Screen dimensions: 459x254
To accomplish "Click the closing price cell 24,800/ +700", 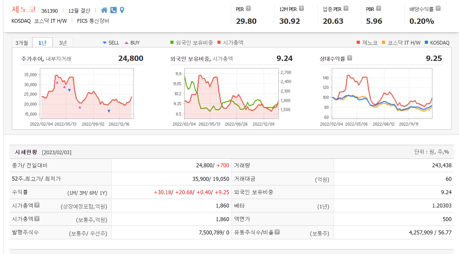I will (212, 165).
